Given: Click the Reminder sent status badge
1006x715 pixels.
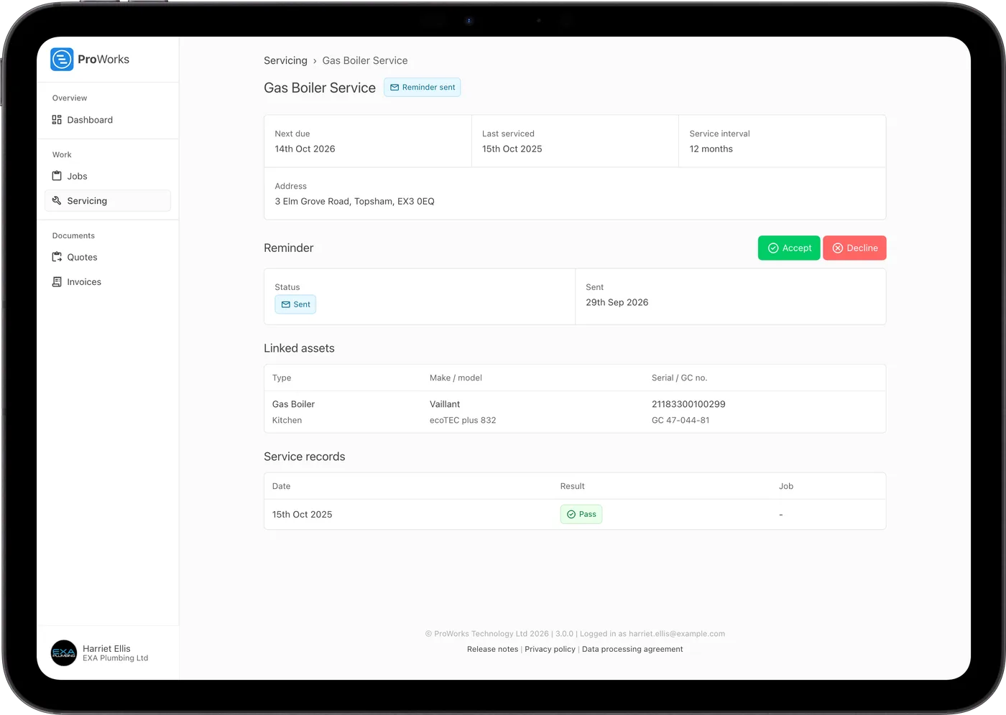Looking at the screenshot, I should (x=422, y=88).
